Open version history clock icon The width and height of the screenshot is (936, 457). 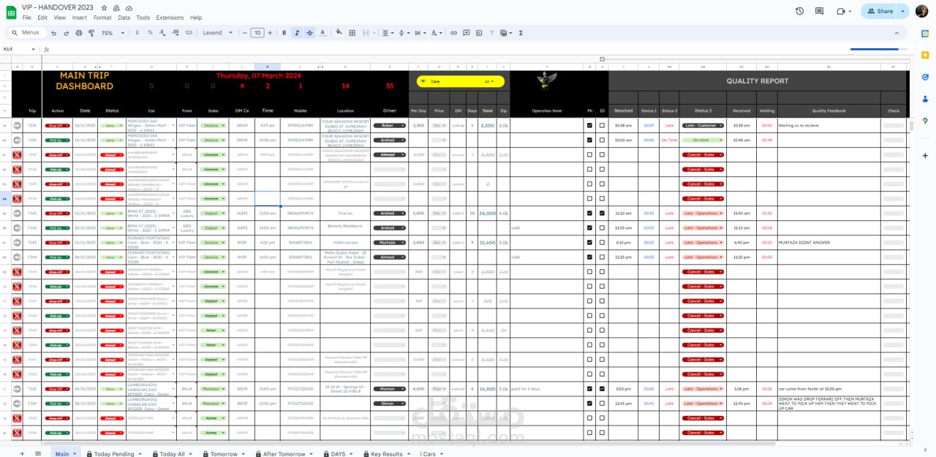[x=799, y=11]
